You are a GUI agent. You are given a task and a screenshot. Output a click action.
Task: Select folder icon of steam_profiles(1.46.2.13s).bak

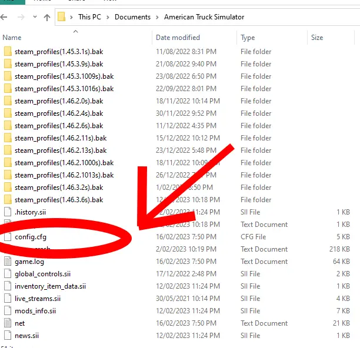pos(8,150)
